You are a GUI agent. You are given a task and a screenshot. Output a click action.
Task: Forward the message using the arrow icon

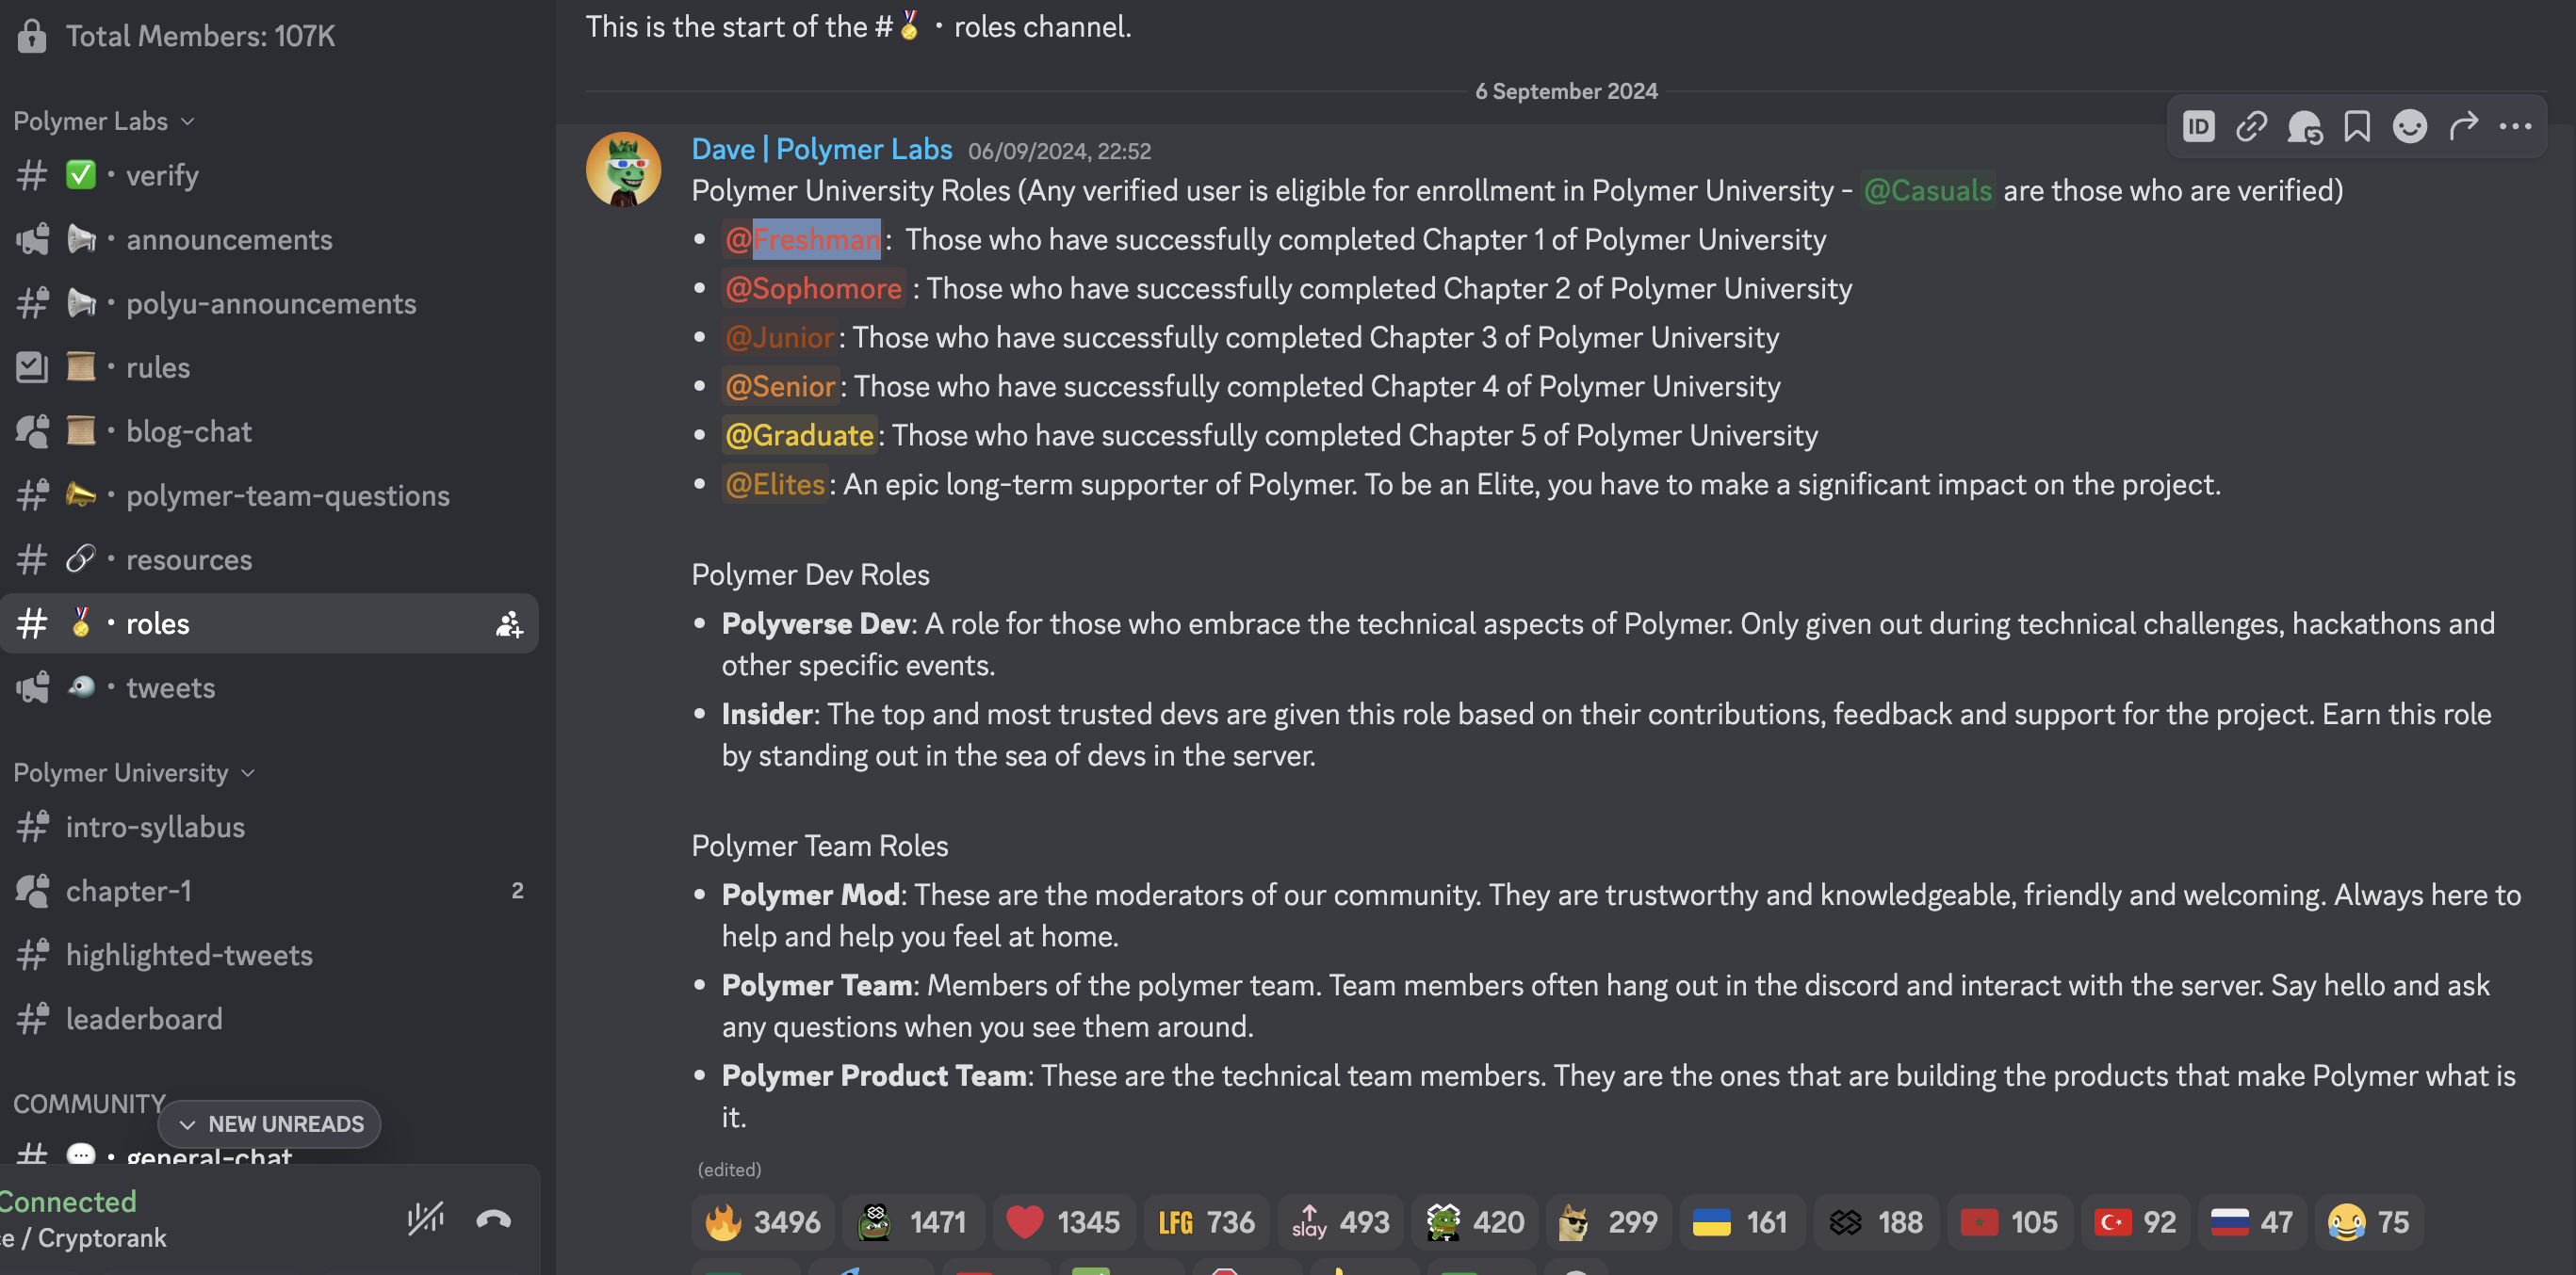pos(2463,127)
